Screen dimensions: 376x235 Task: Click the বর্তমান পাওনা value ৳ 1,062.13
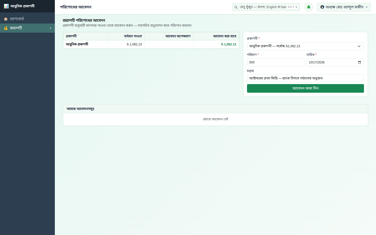(x=134, y=44)
